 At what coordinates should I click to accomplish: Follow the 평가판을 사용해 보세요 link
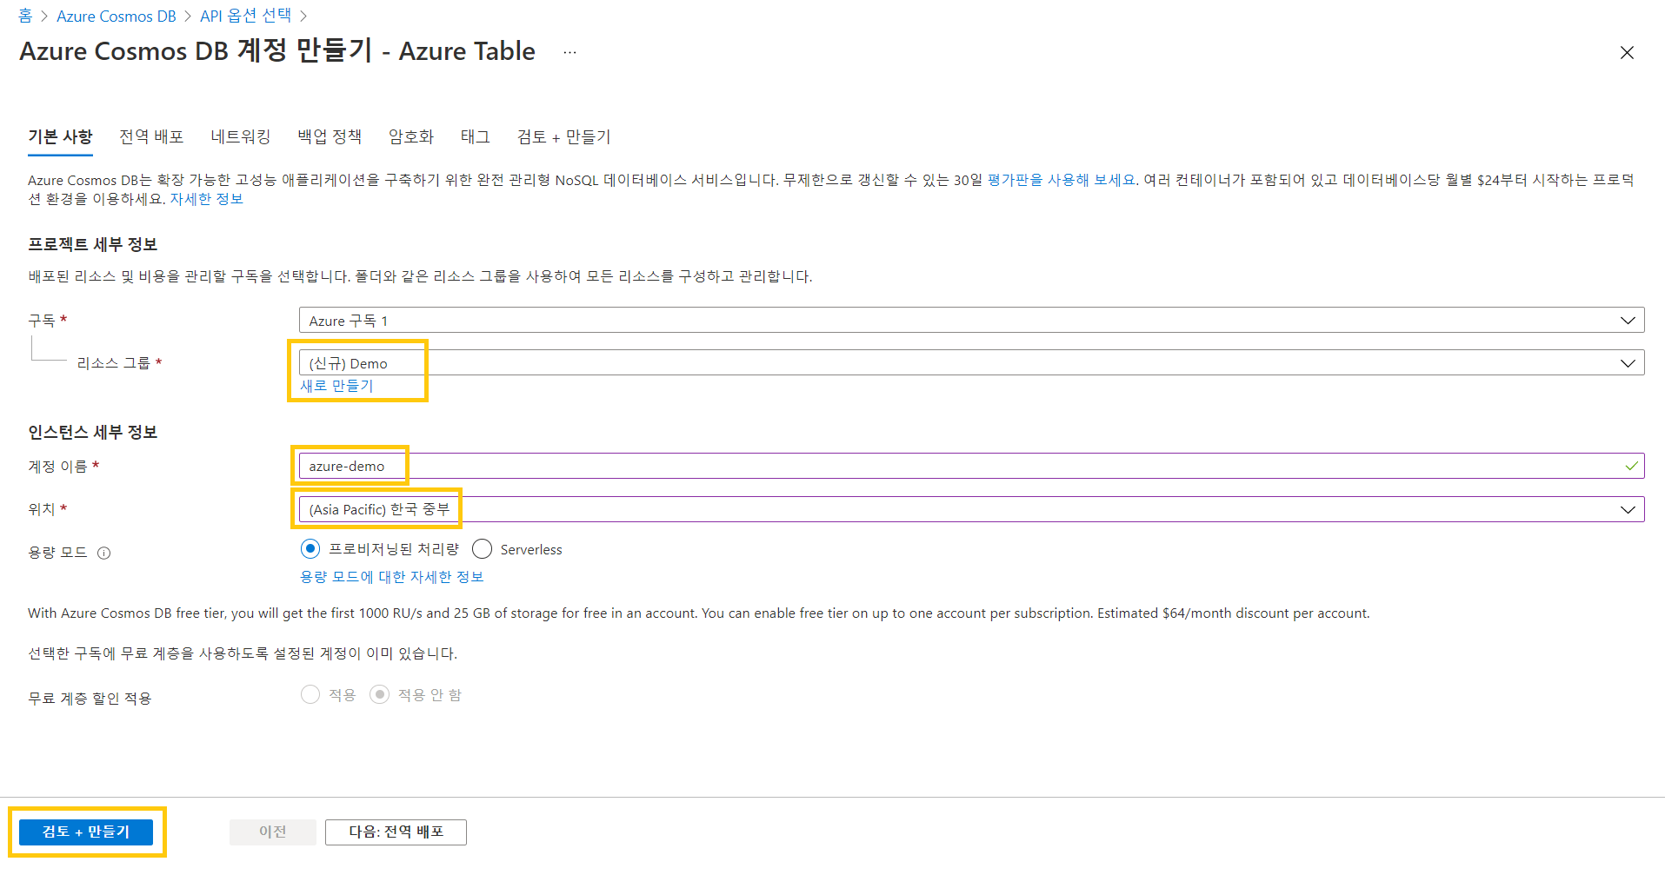tap(1062, 180)
